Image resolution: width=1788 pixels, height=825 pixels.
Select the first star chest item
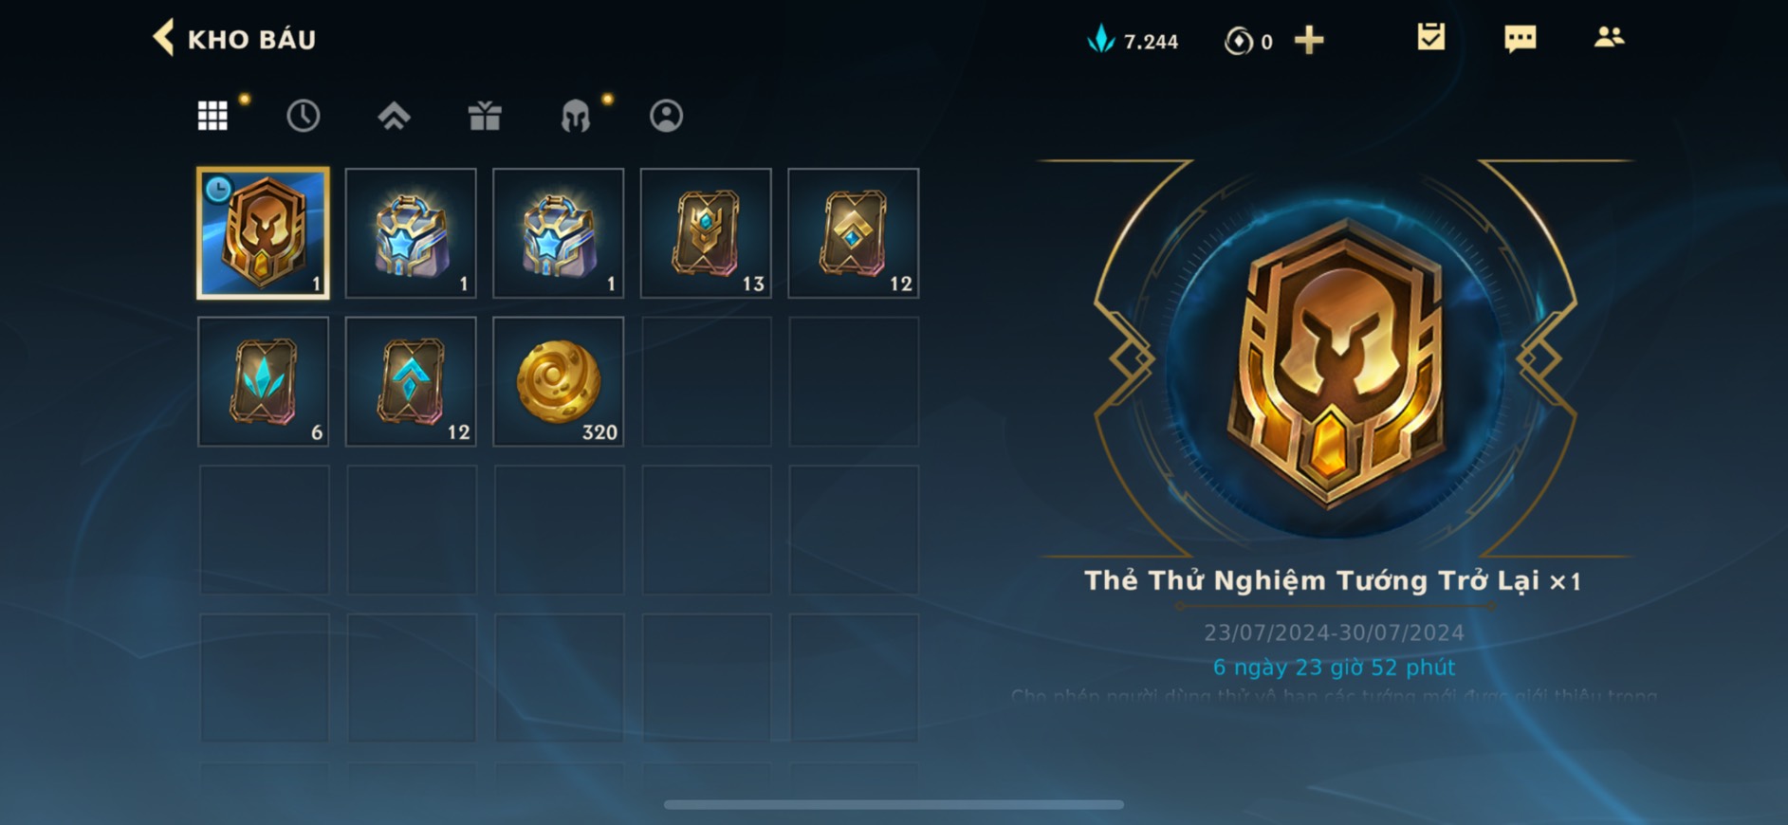click(x=411, y=233)
